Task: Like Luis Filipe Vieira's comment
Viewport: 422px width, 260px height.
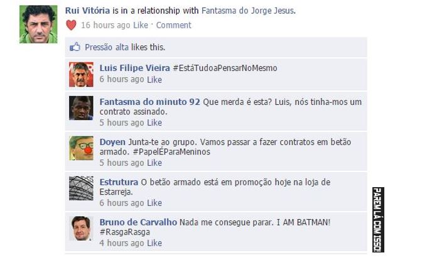Action: (x=154, y=80)
